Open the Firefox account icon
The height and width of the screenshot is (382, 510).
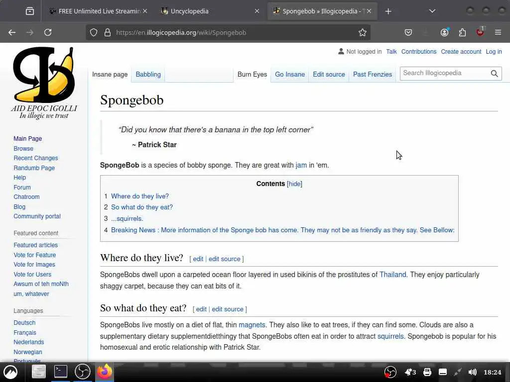tap(445, 32)
